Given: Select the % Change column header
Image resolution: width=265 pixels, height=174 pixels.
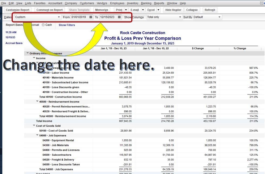Looking at the screenshot, I should (240, 48).
